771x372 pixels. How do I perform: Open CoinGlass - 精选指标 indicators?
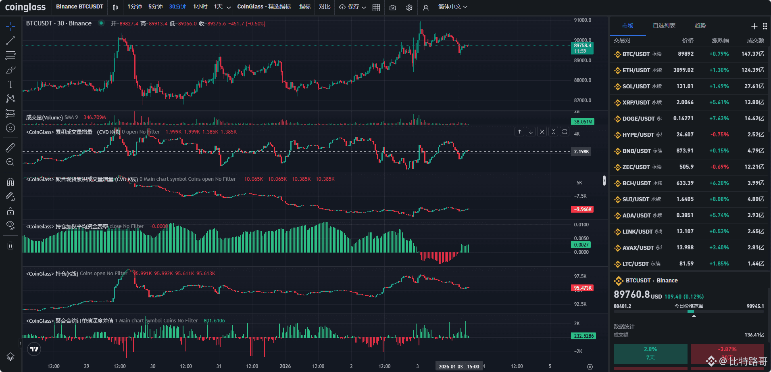[264, 7]
